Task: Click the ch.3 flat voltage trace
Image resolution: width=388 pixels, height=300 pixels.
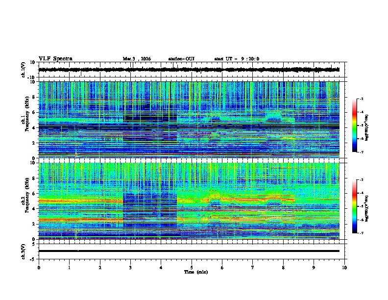Action: (189, 251)
